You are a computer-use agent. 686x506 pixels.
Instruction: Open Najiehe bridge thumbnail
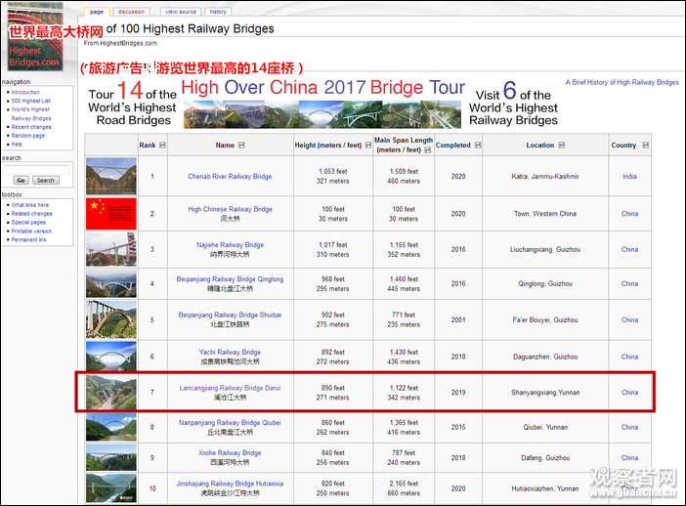tap(111, 249)
